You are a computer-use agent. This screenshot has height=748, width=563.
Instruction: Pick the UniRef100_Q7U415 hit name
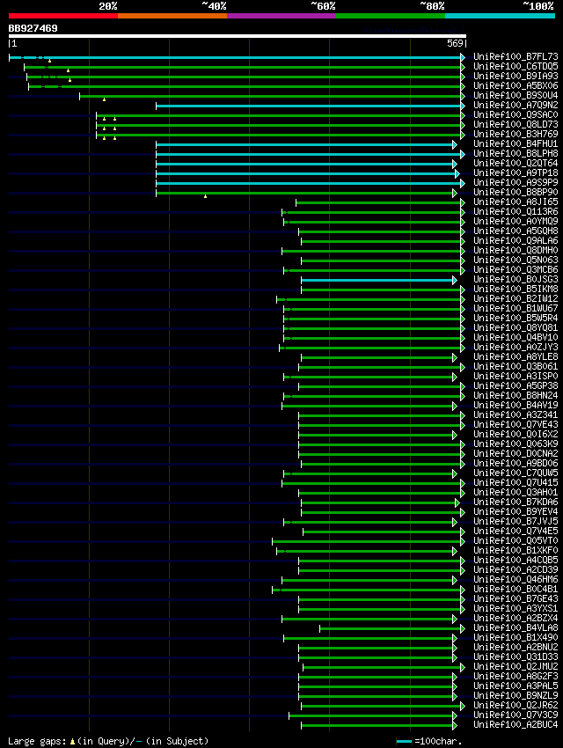tap(515, 483)
